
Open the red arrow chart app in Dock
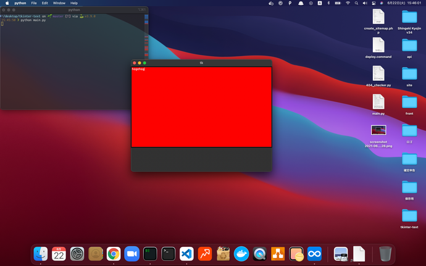coord(205,254)
